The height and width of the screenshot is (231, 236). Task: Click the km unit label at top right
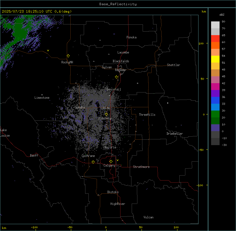pos(204,12)
